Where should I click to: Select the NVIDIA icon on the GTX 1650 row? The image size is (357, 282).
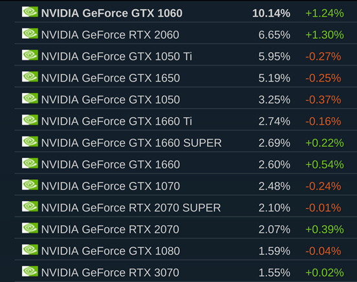click(x=30, y=77)
